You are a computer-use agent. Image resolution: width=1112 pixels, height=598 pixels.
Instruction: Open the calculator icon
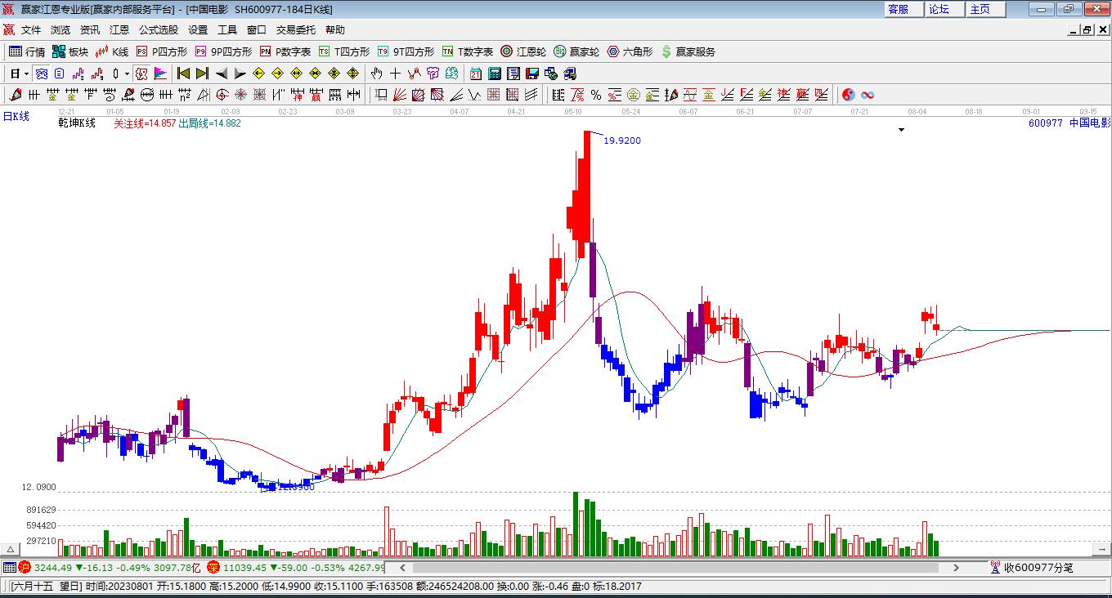tap(494, 74)
